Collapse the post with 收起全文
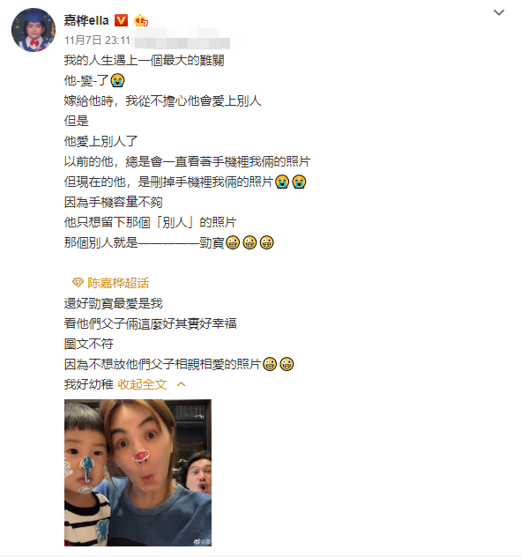The width and height of the screenshot is (521, 557). click(142, 384)
